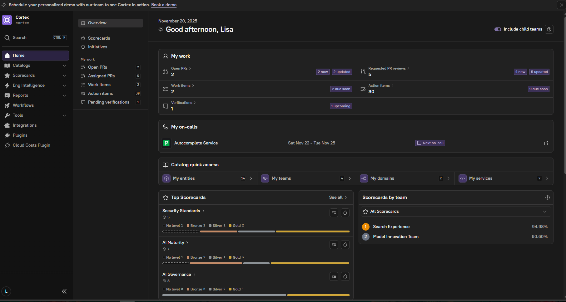Screen dimensions: 566x302
Task: Open the All Scorecards dropdown
Action: (456, 212)
